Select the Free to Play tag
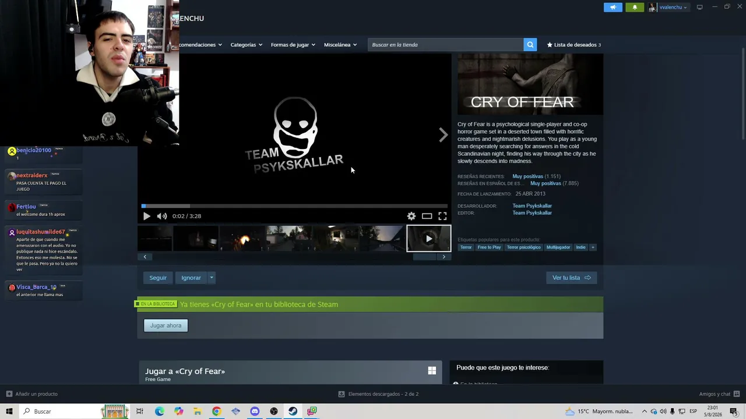Screen dimensions: 746x419 pos(489,247)
